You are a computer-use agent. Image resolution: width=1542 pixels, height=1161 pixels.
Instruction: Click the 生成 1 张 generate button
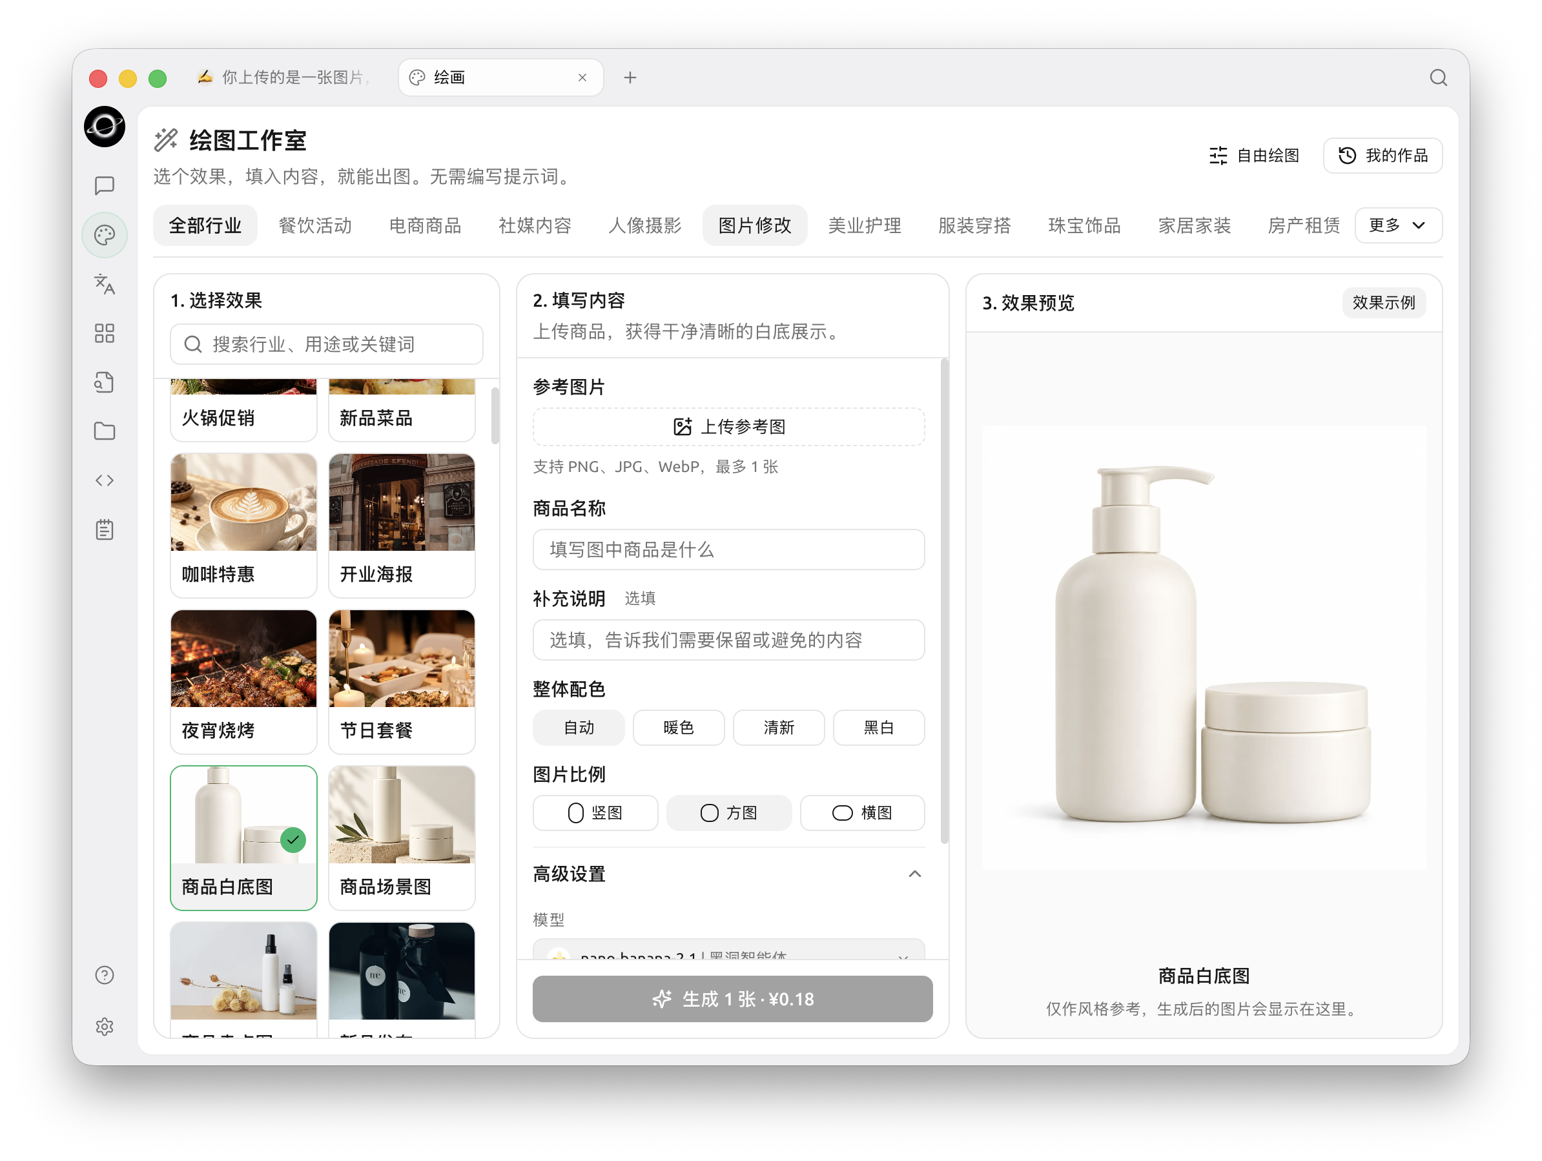(x=733, y=998)
